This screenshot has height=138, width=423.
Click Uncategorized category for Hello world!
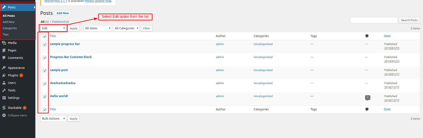263,96
